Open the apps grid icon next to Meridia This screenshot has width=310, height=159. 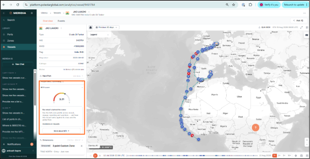(x=32, y=13)
